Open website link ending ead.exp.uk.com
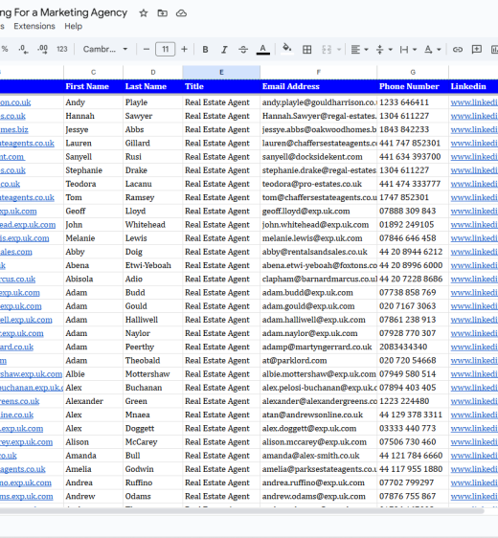Screen dimensions: 498x538 [28, 225]
